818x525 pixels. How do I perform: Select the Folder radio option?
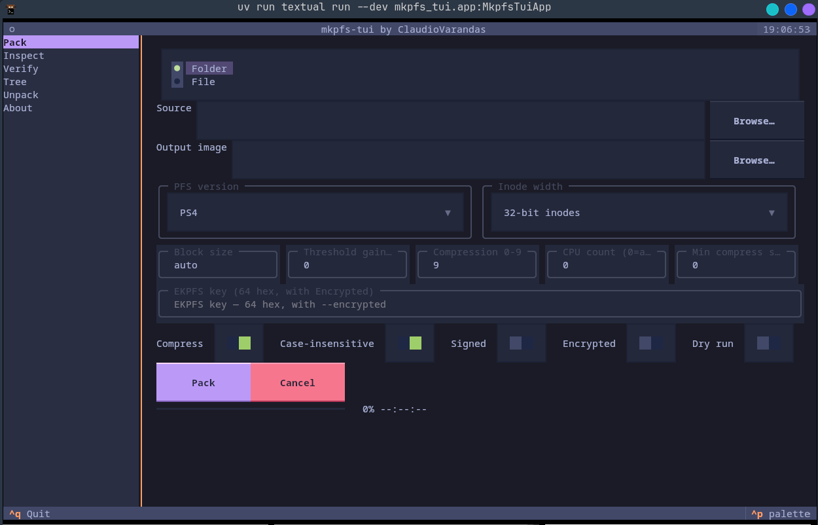202,69
